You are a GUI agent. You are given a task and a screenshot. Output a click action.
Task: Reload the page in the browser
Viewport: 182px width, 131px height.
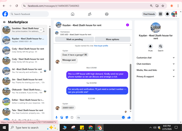point(17,6)
